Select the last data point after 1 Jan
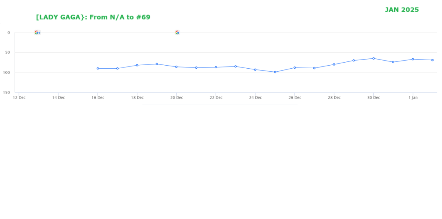This screenshot has height=219, width=442. point(432,60)
